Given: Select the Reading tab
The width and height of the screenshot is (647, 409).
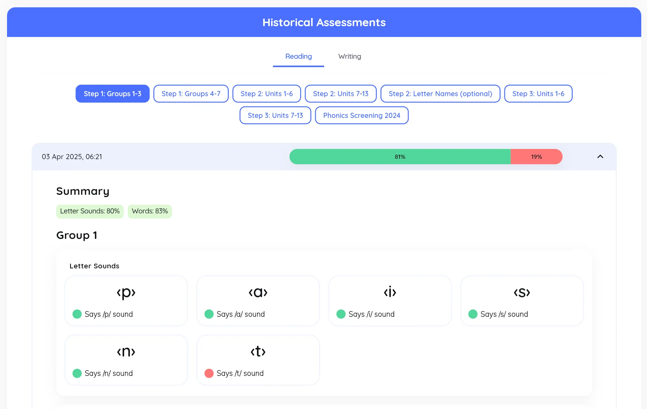Looking at the screenshot, I should coord(298,57).
